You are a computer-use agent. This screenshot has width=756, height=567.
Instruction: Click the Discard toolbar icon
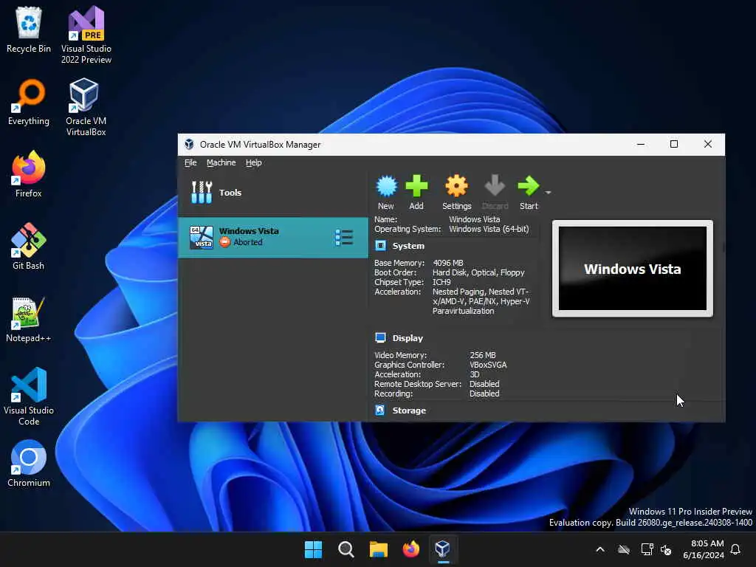495,186
